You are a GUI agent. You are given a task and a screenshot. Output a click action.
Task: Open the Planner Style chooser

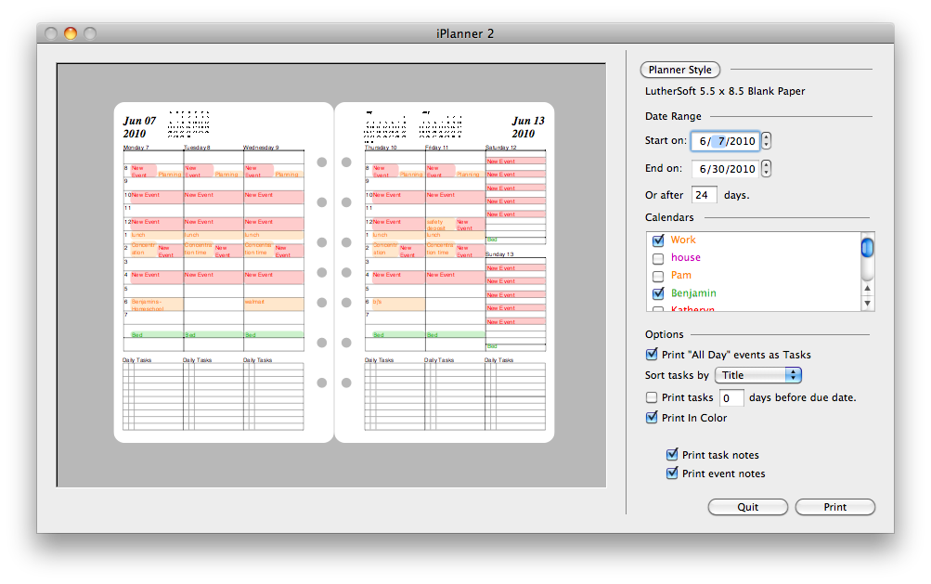click(x=679, y=71)
